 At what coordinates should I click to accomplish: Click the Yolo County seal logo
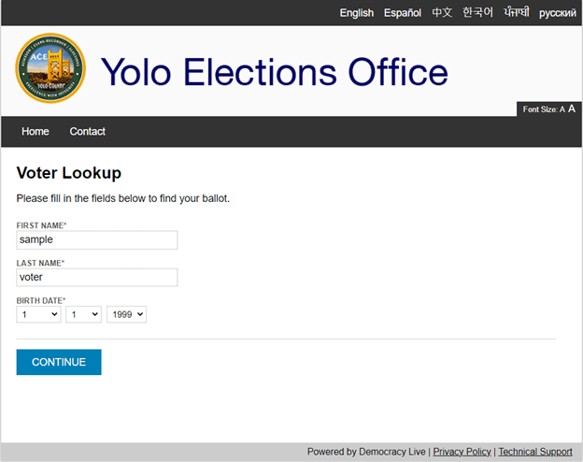[50, 69]
